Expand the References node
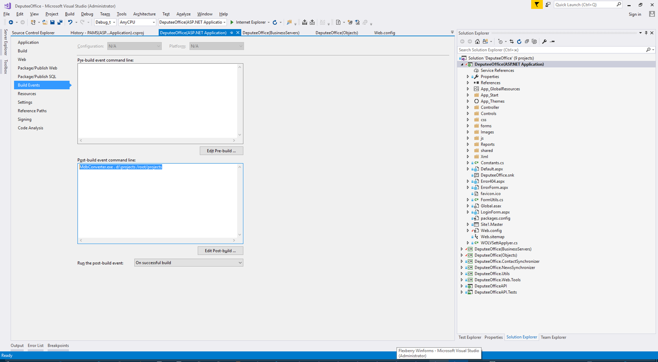 pos(468,83)
